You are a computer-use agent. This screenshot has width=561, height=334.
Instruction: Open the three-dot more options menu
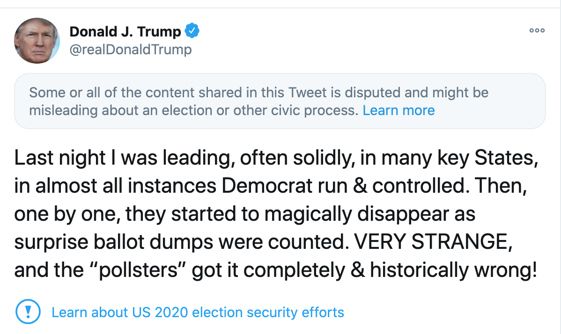pos(537,30)
